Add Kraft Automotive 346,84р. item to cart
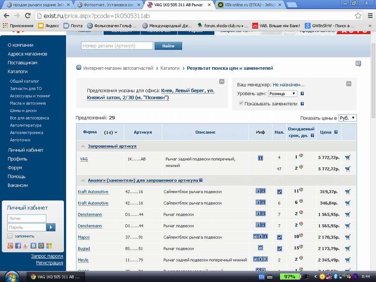 pos(348,203)
